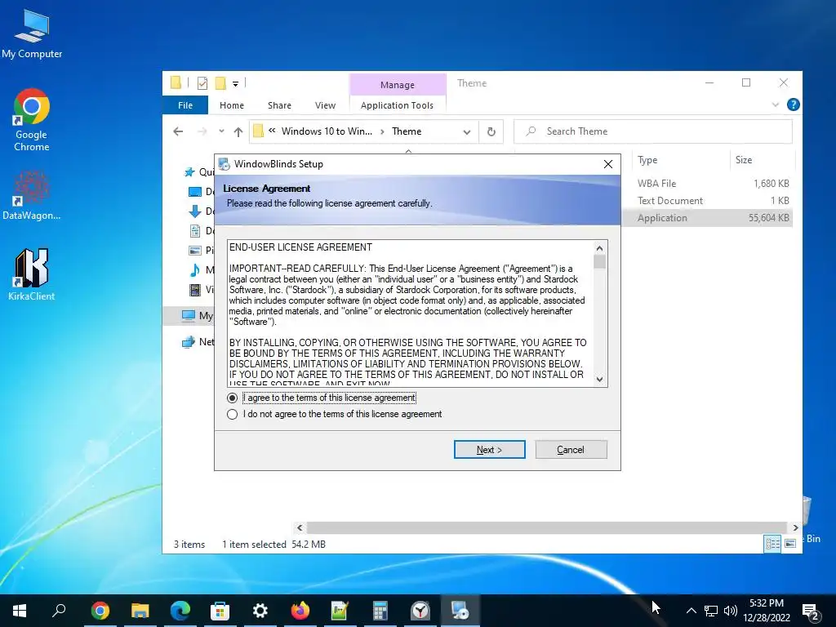Switch to the Home ribbon tab

(232, 105)
